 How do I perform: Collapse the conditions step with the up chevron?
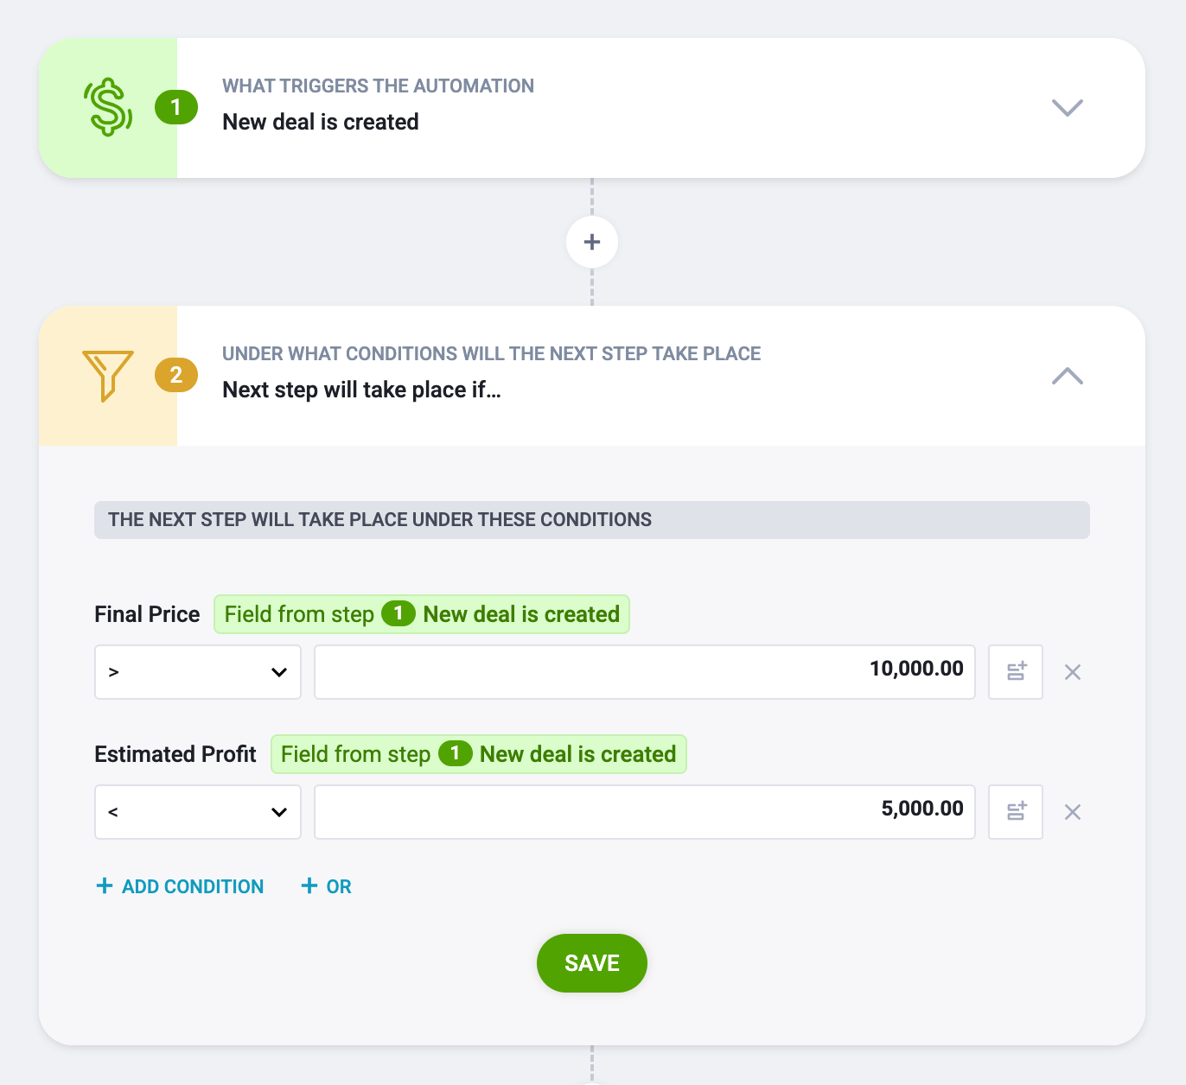tap(1068, 376)
